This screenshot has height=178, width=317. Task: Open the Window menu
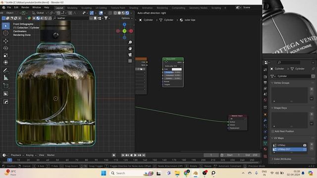37,7
